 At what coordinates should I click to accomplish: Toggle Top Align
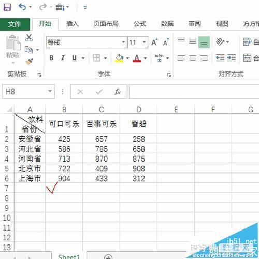[x=181, y=40]
